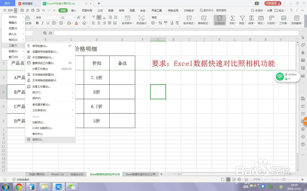Click the 文档助手 button in the ribbon
This screenshot has height=191, width=307.
click(220, 20)
